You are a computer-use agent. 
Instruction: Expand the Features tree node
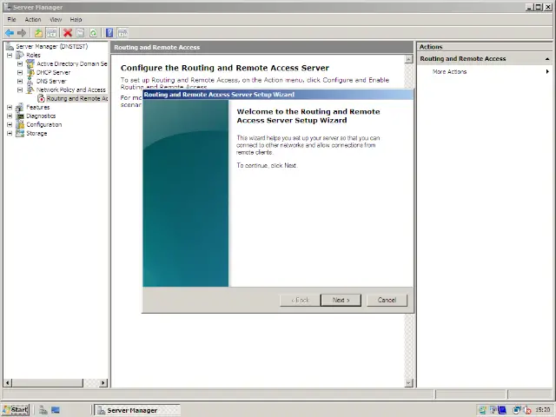coord(10,107)
